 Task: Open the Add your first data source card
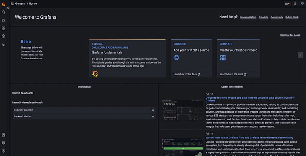click(x=191, y=58)
